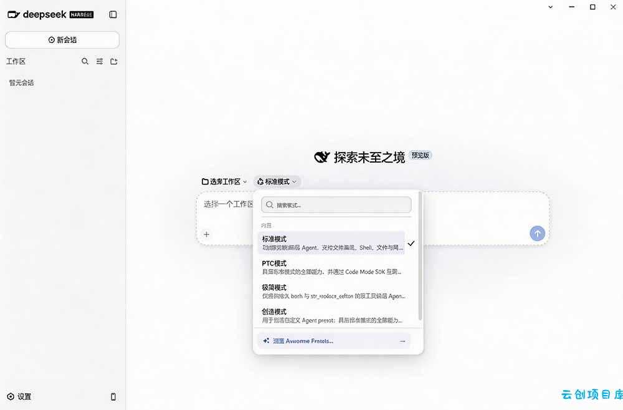Click the 工作区 sidebar heading
The width and height of the screenshot is (623, 410).
tap(16, 61)
